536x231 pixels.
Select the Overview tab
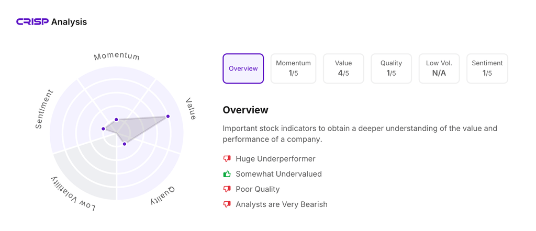click(x=243, y=68)
